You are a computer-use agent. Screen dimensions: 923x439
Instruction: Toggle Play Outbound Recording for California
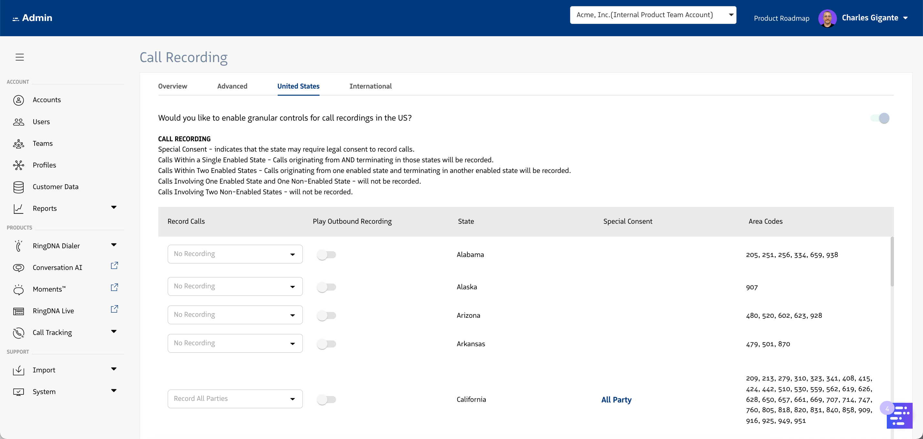326,399
